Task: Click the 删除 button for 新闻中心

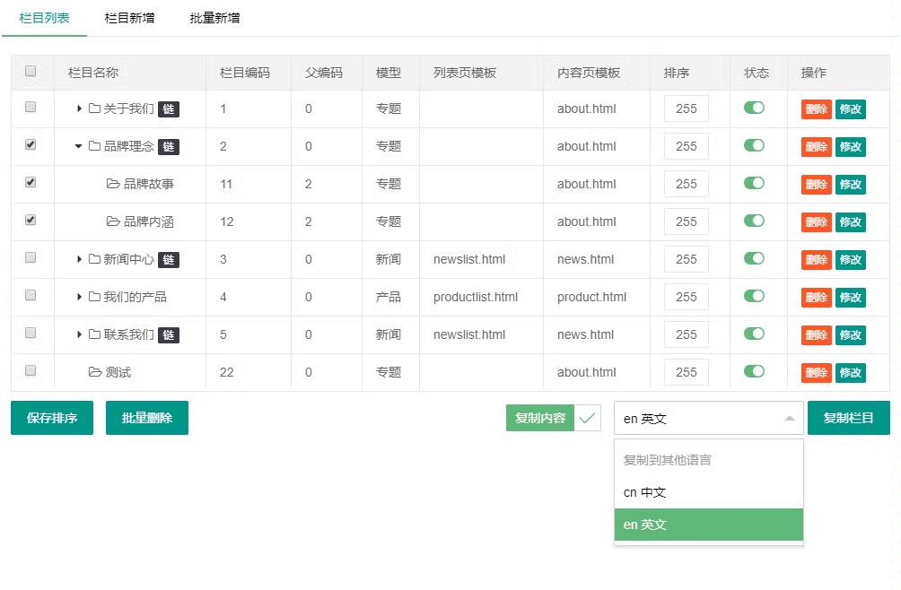Action: 816,259
